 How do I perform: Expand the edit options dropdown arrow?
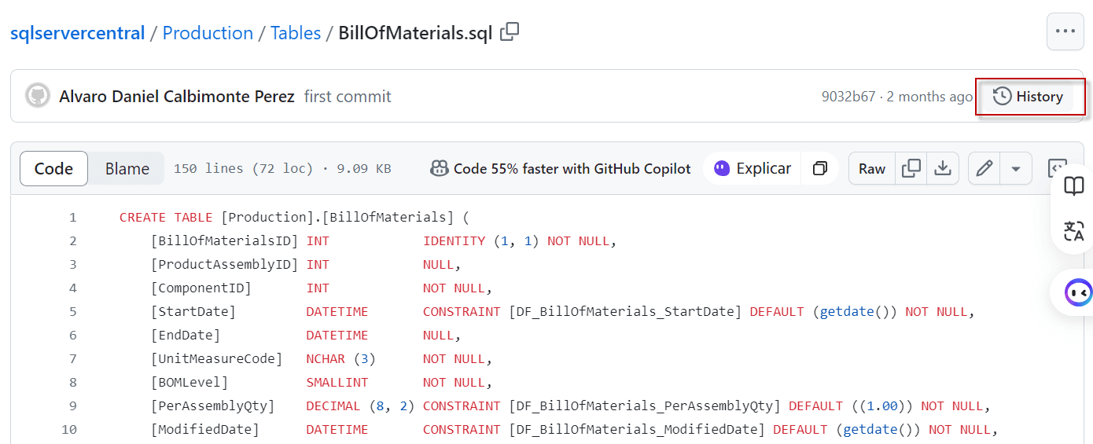coord(1016,169)
